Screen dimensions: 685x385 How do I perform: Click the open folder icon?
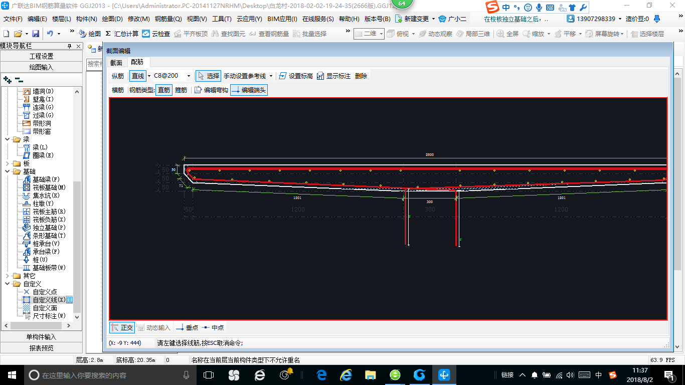click(18, 34)
